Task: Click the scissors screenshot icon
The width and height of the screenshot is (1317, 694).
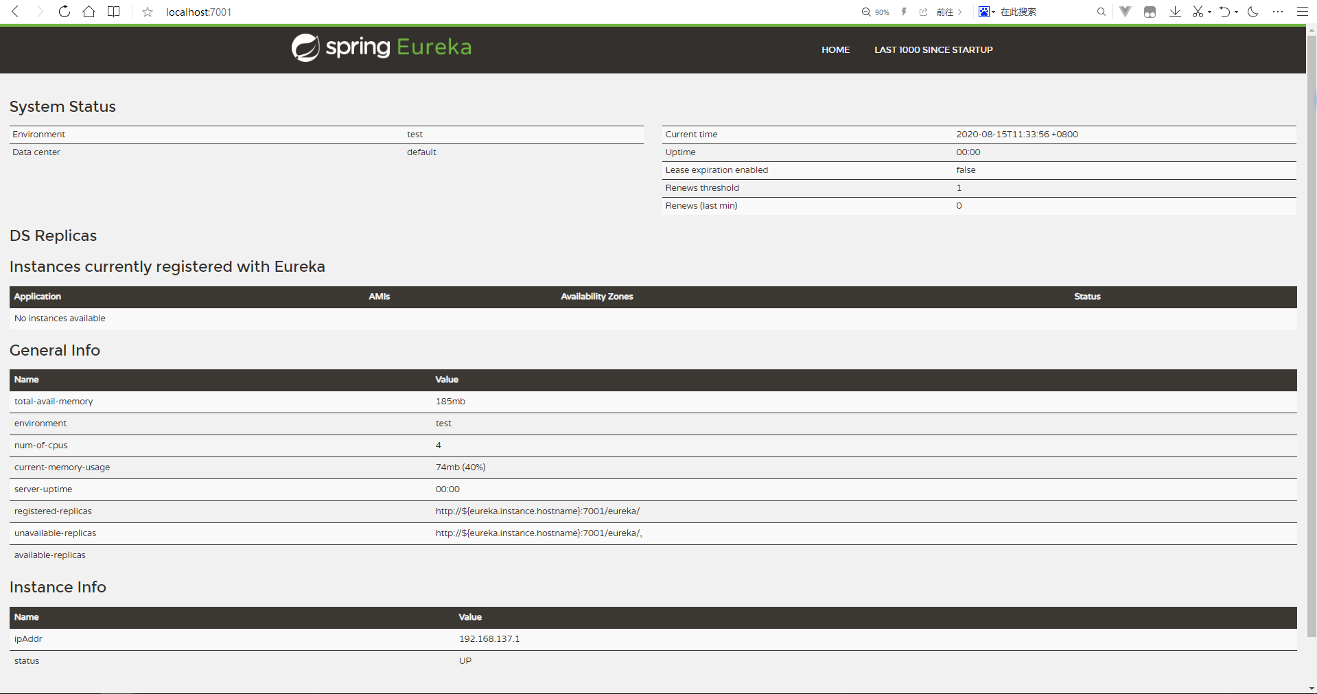Action: [x=1198, y=12]
